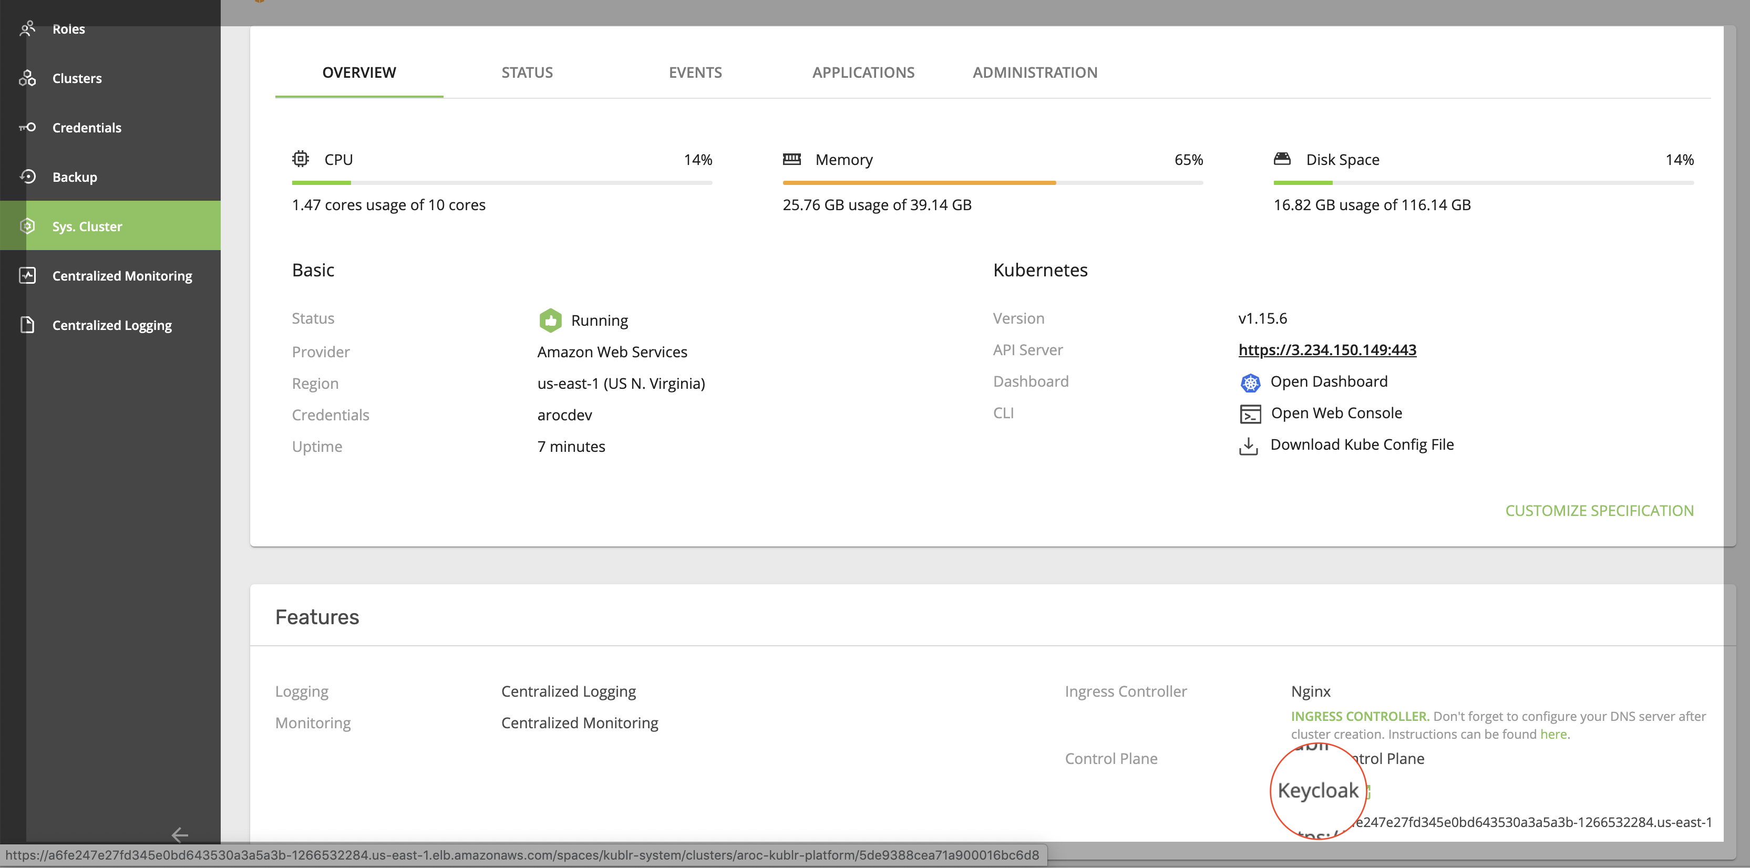Image resolution: width=1750 pixels, height=868 pixels.
Task: Click the Centralized Monitoring chart icon
Action: click(27, 275)
